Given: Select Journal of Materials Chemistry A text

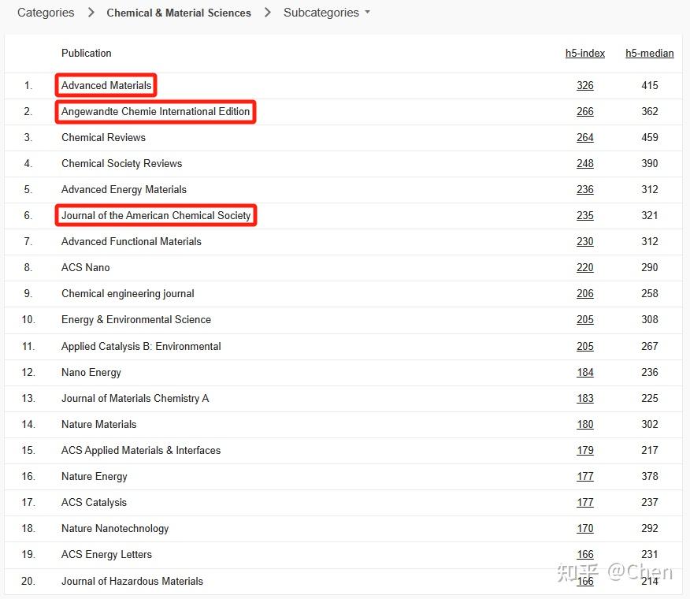Looking at the screenshot, I should tap(135, 398).
